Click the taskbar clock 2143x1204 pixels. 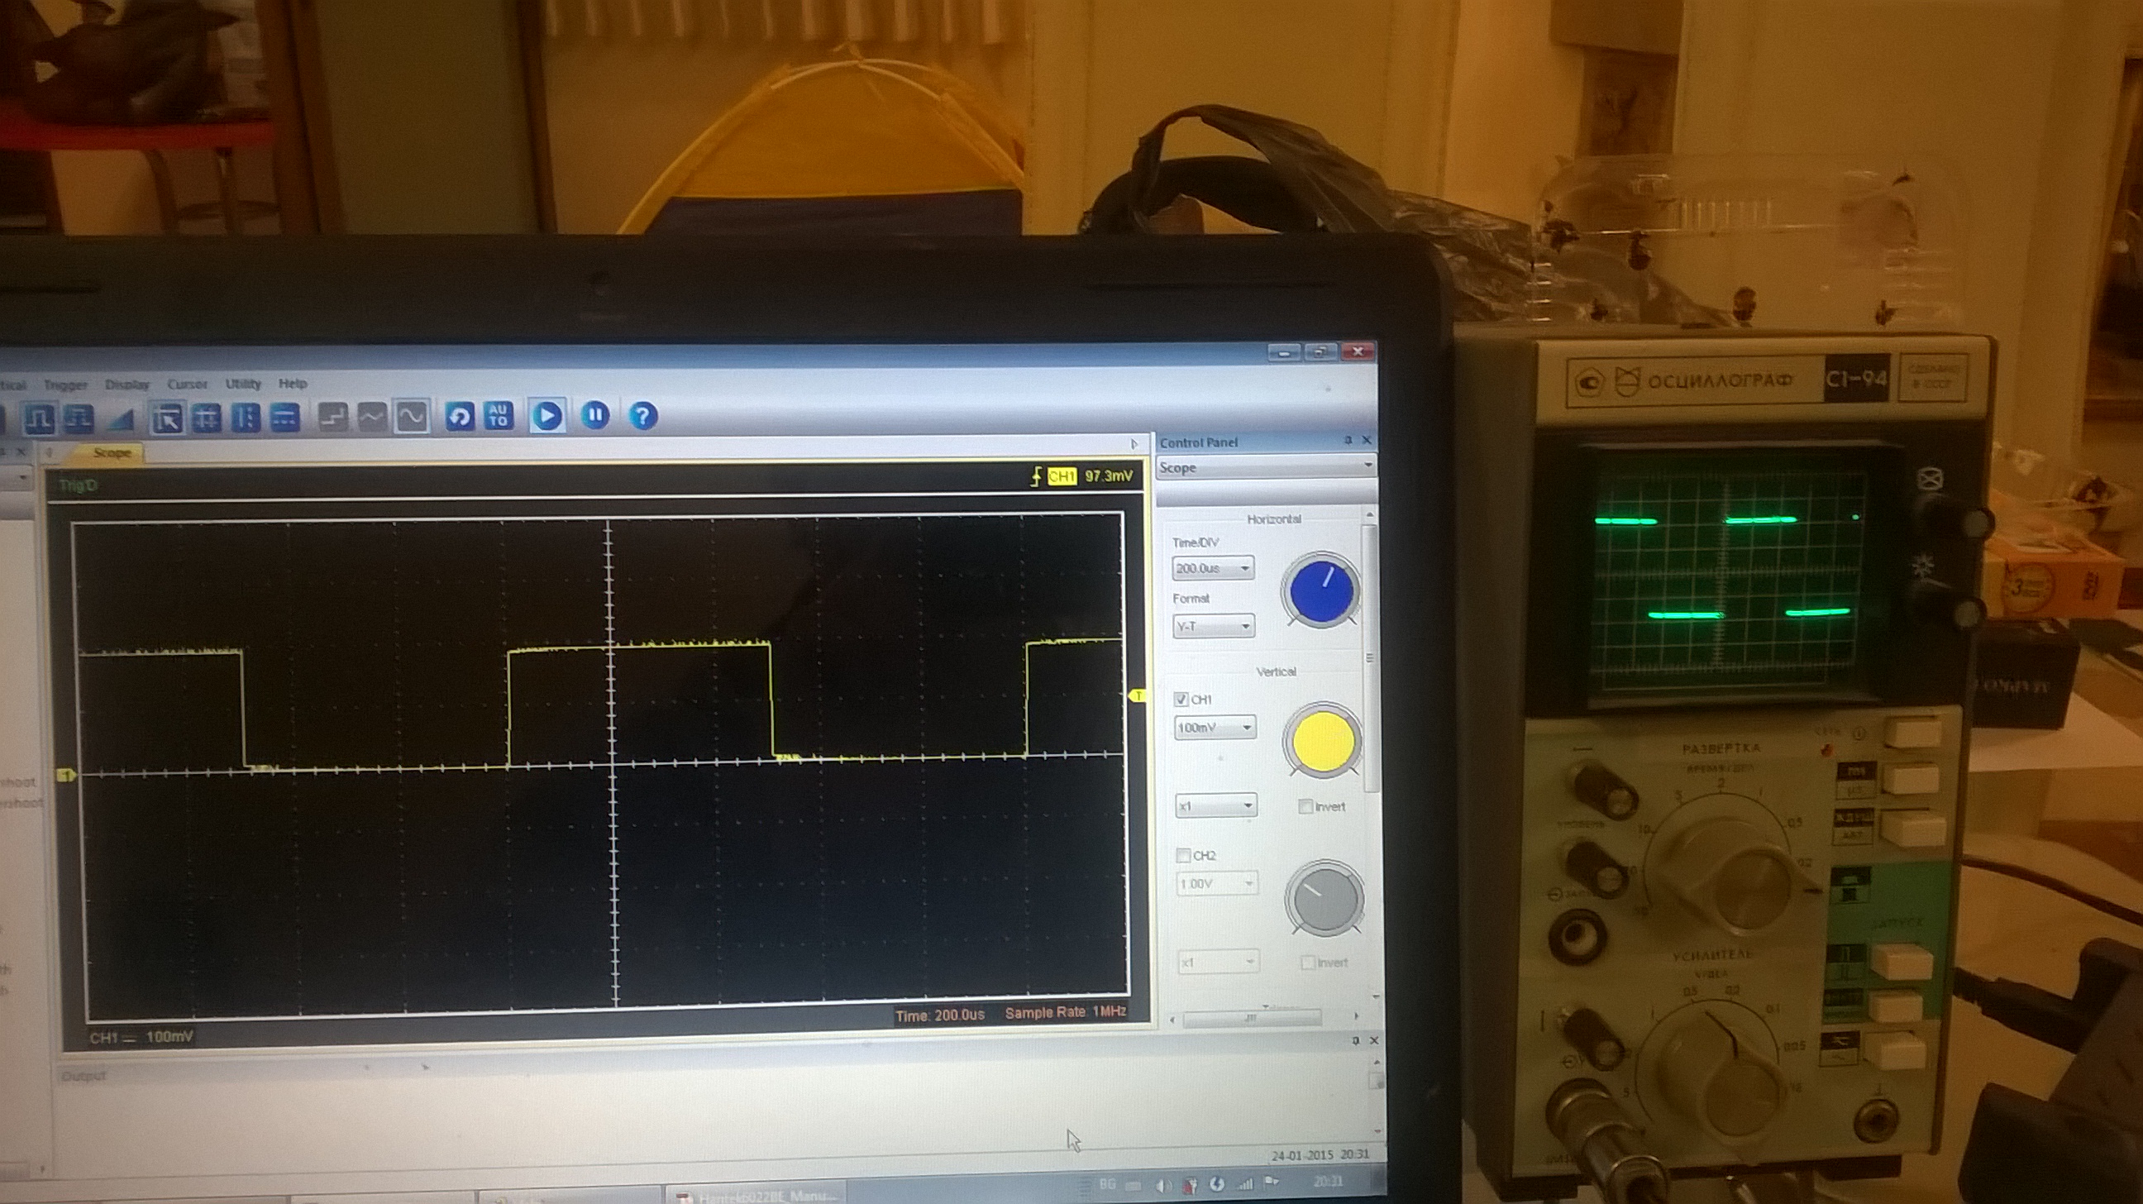(1328, 1181)
